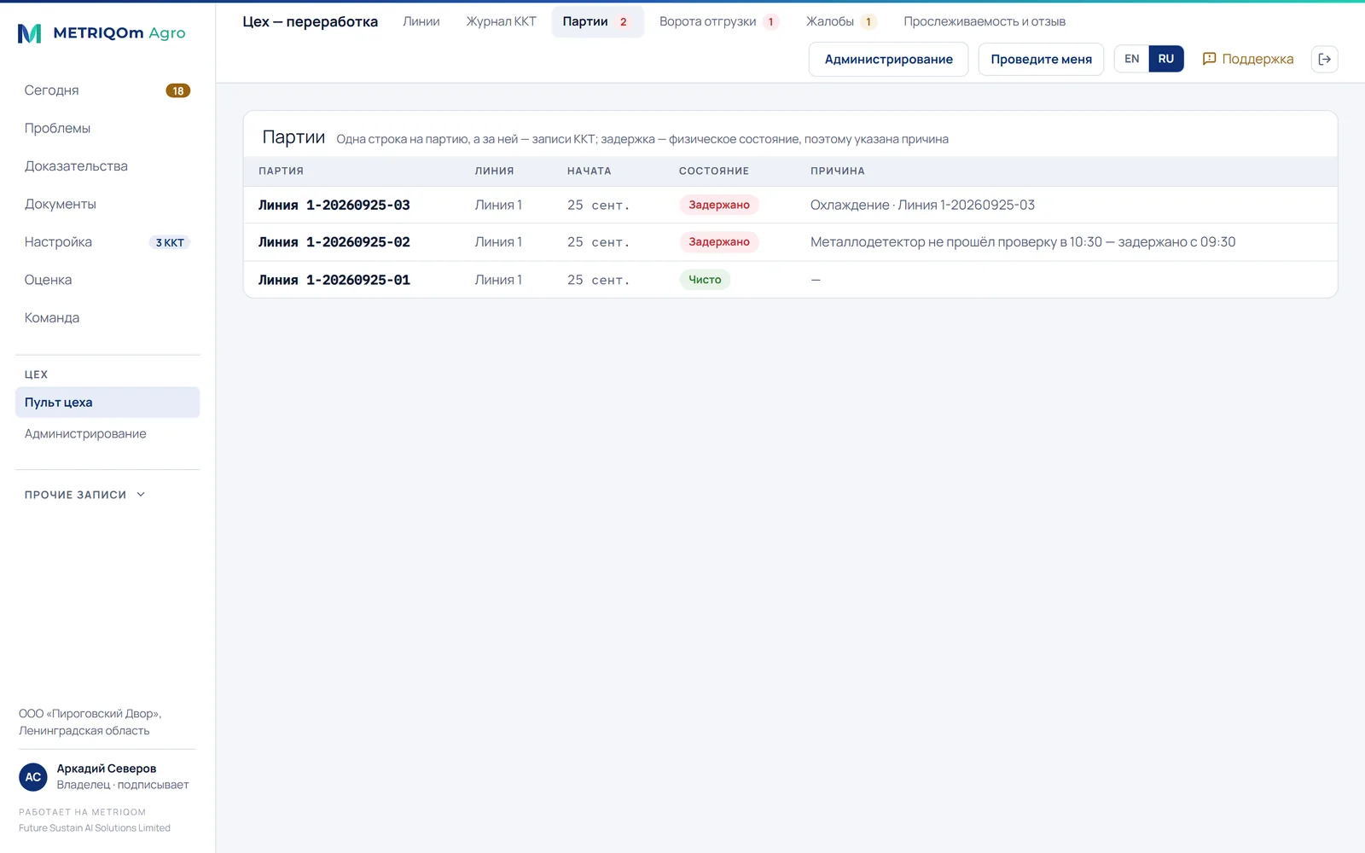The width and height of the screenshot is (1365, 853).
Task: Expand the Прочие записи section
Action: coord(85,495)
